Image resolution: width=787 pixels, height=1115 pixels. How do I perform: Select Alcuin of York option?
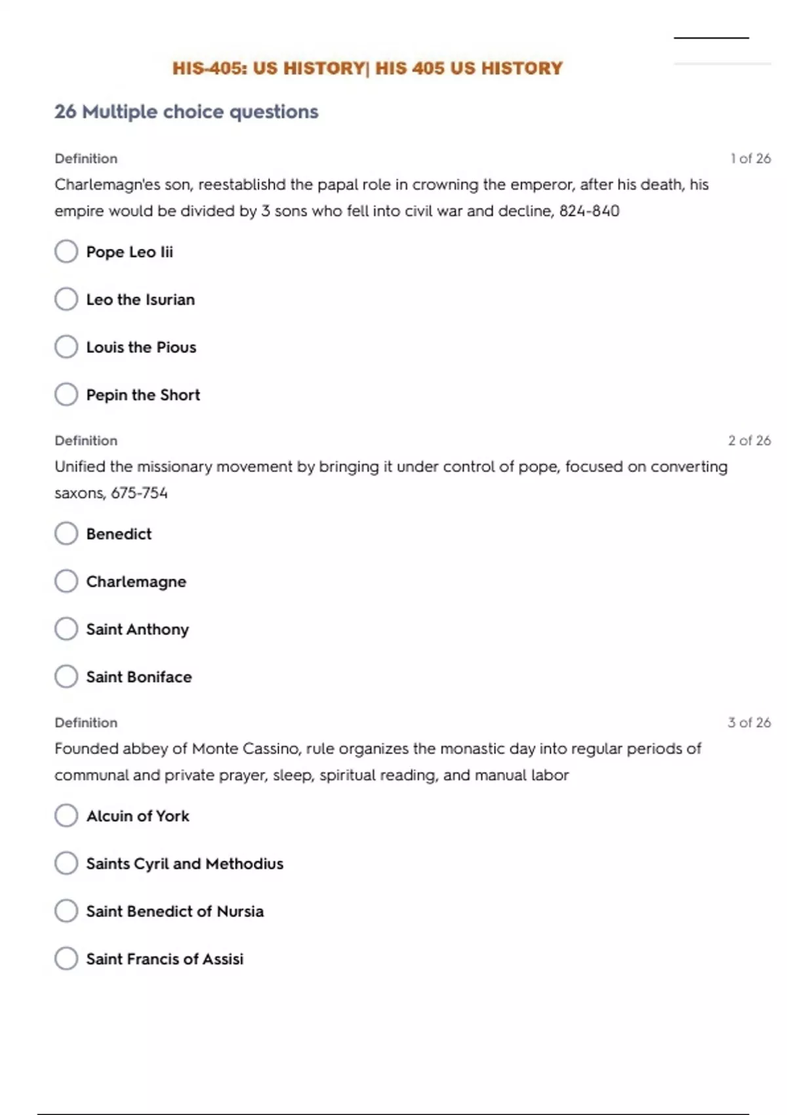66,816
